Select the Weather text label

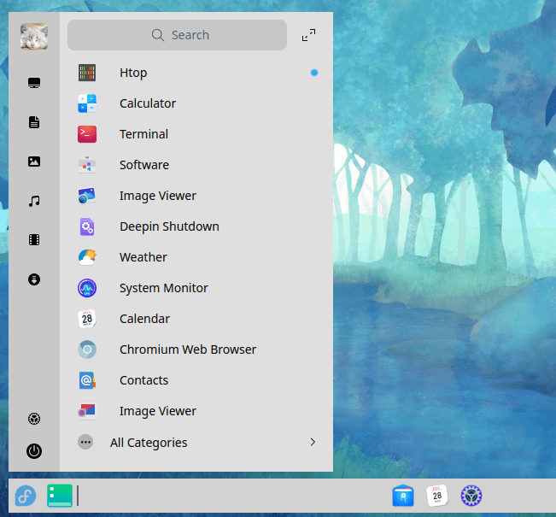pyautogui.click(x=143, y=257)
